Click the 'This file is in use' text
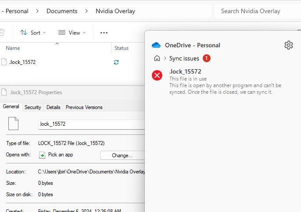The width and height of the screenshot is (301, 212). [188, 79]
